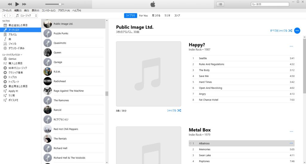Go forward with the right arrow button

click(x=10, y=16)
